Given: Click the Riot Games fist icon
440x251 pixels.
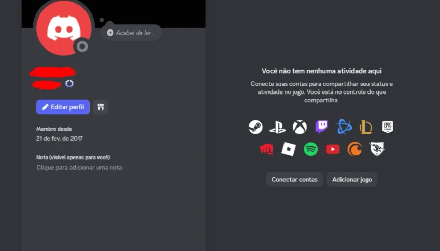Looking at the screenshot, I should coord(266,149).
